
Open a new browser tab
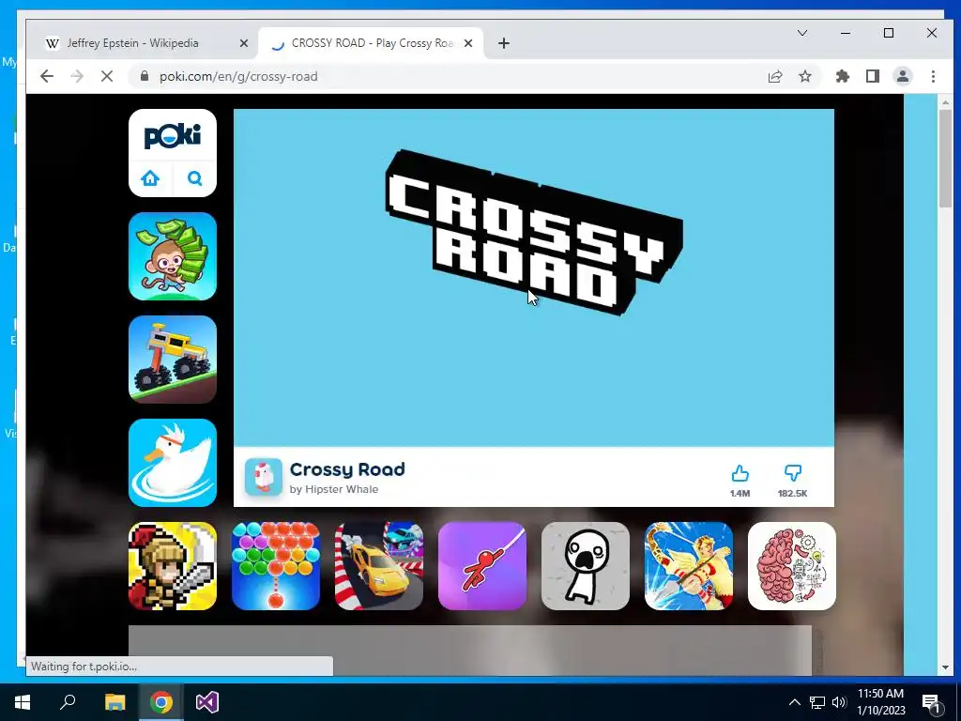(504, 43)
